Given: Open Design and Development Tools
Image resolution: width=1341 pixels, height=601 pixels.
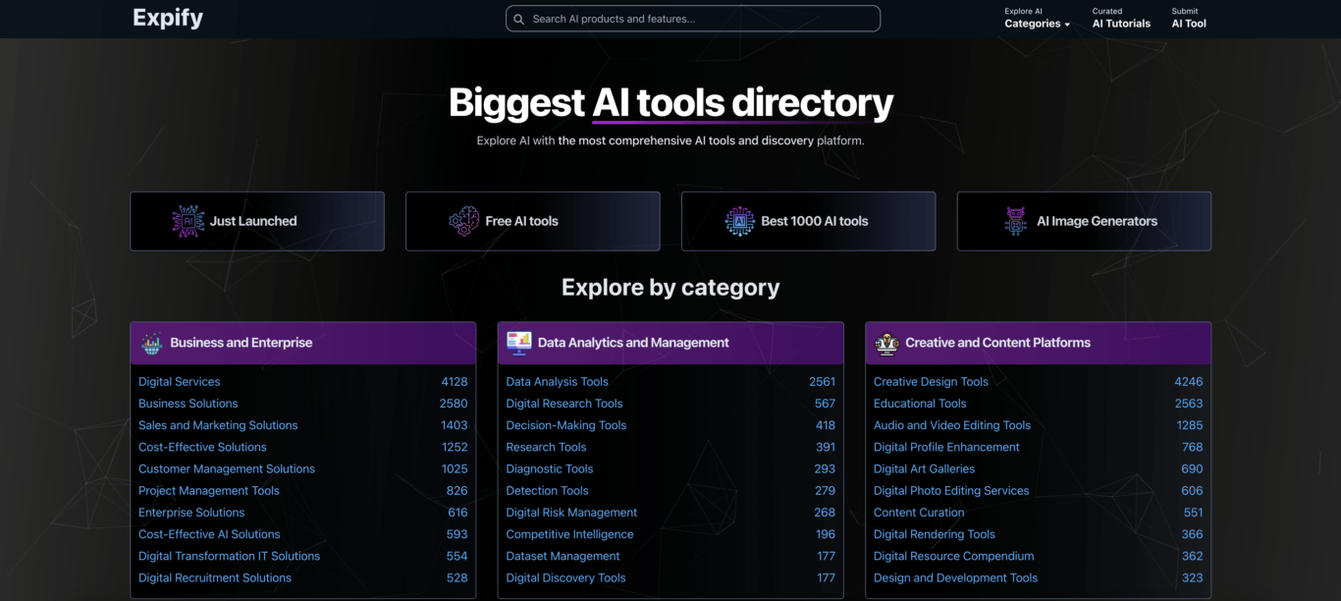Looking at the screenshot, I should (x=956, y=577).
